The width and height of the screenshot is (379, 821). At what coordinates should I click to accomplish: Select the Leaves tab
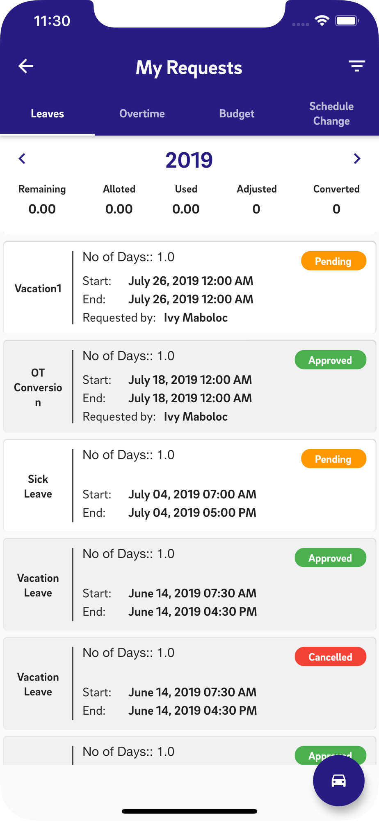47,114
